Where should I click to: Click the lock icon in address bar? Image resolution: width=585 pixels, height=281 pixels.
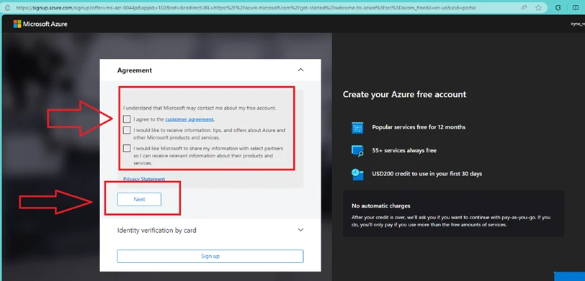coord(7,7)
